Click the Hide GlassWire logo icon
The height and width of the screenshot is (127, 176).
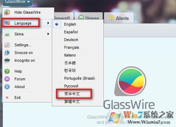(x=7, y=12)
